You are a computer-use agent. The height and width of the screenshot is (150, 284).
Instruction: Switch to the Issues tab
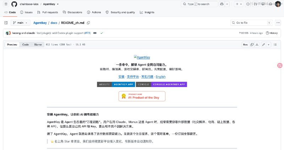pos(26,12)
